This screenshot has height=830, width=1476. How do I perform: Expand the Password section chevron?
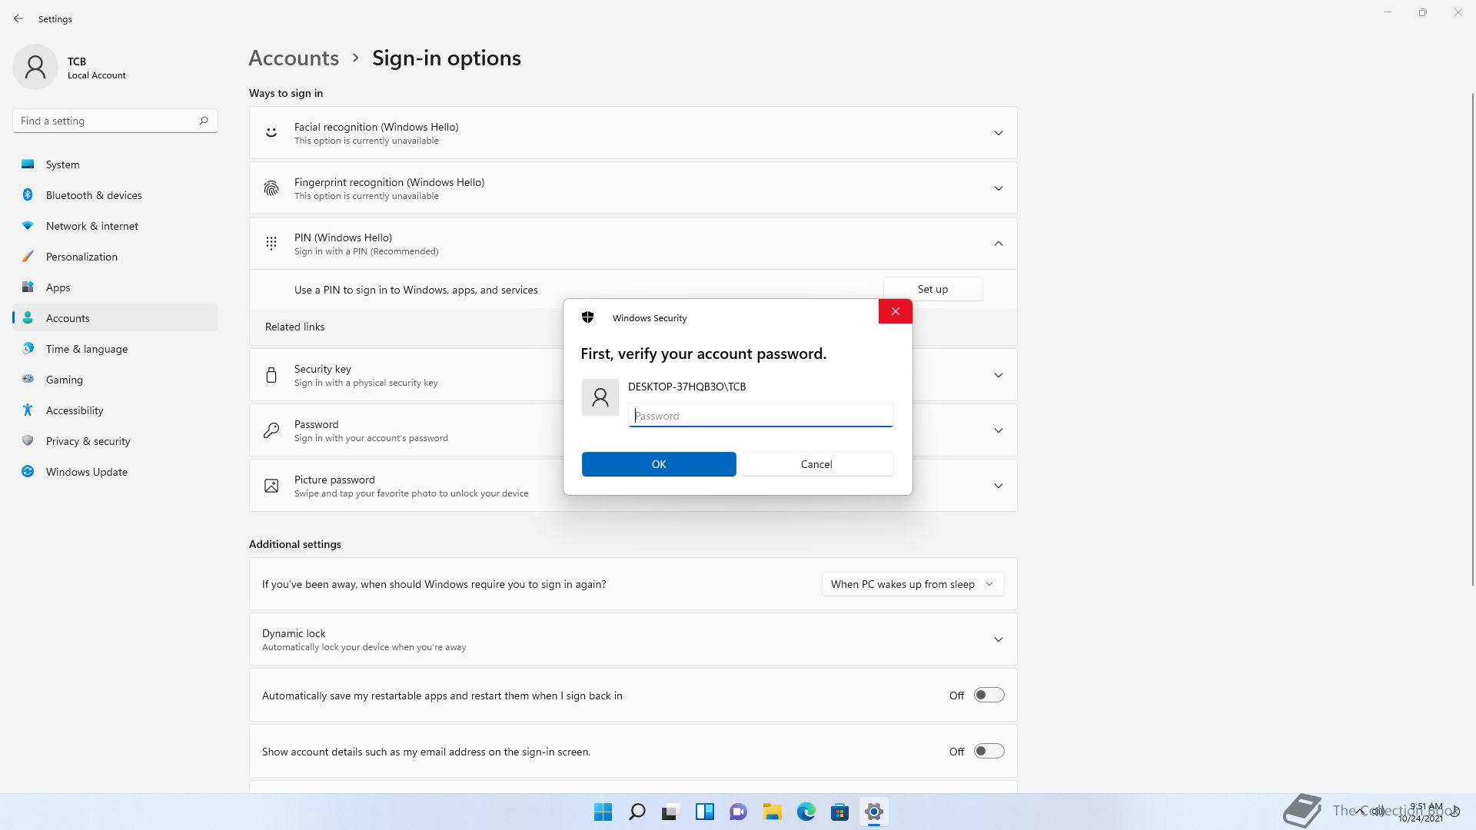pos(999,430)
